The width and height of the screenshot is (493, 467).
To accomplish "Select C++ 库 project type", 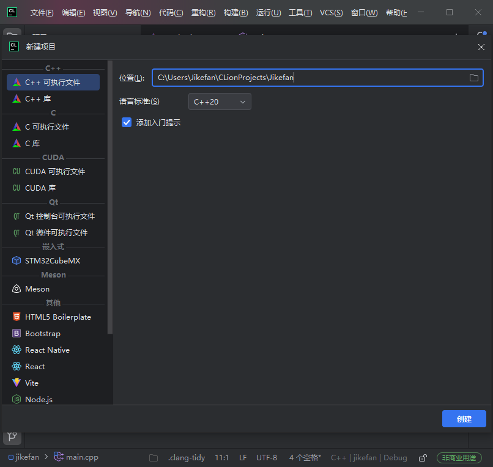I will pos(53,99).
